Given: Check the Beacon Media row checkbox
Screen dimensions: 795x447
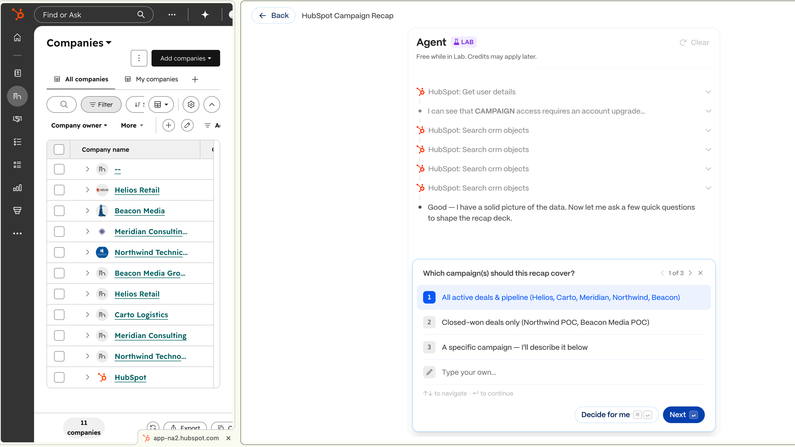Looking at the screenshot, I should click(59, 211).
